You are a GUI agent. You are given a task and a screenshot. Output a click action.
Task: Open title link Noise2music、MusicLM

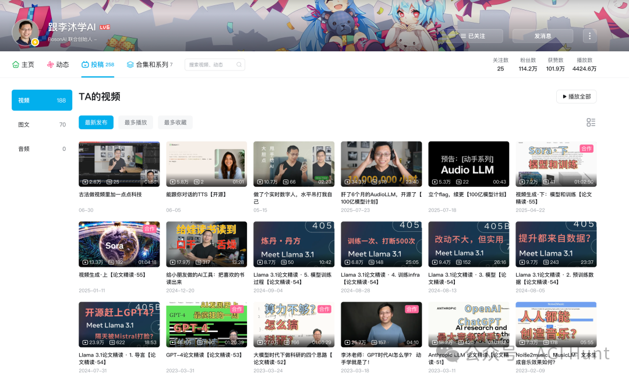(x=556, y=358)
